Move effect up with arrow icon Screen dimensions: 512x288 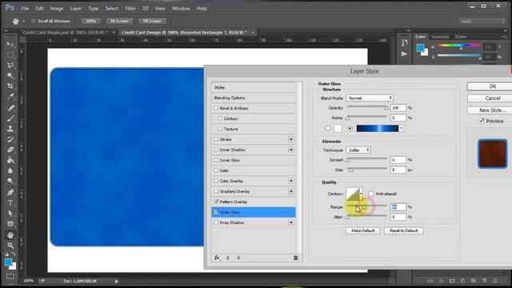click(x=228, y=258)
